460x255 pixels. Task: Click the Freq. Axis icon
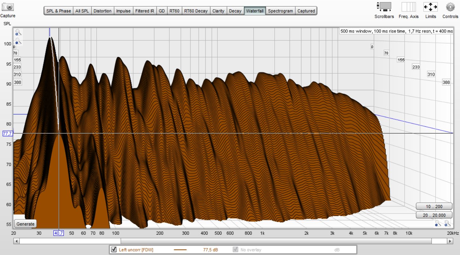tap(408, 7)
